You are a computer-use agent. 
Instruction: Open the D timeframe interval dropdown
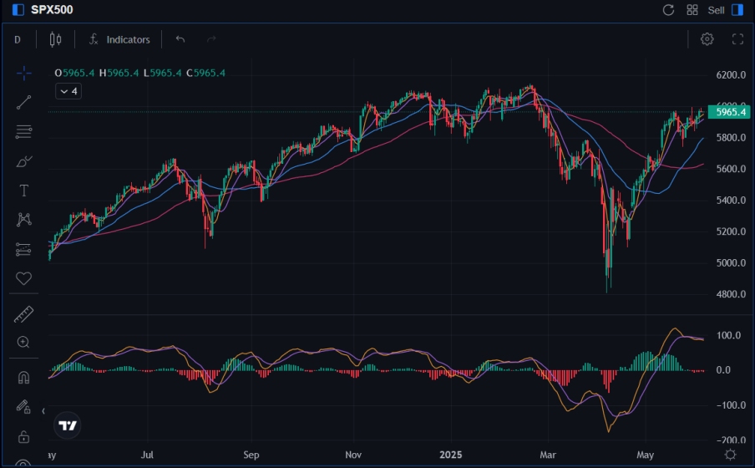coord(18,39)
